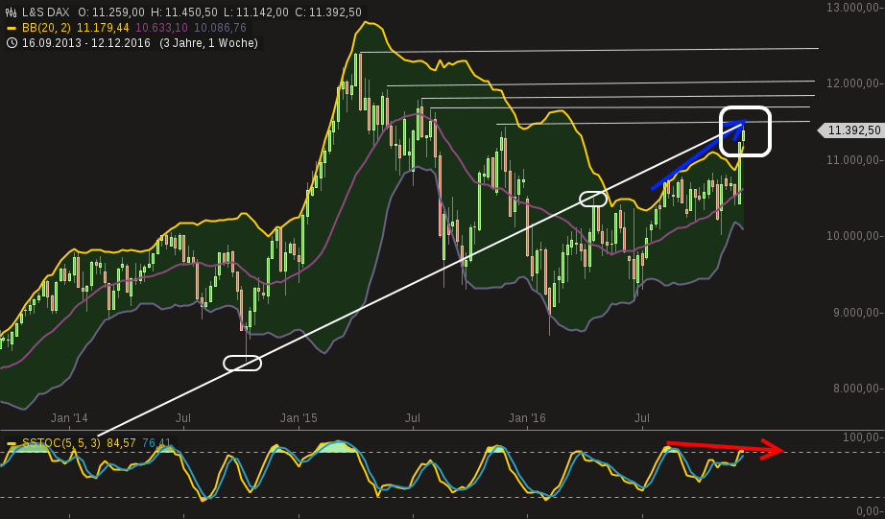Click the low value L: 11.142,00

point(255,12)
